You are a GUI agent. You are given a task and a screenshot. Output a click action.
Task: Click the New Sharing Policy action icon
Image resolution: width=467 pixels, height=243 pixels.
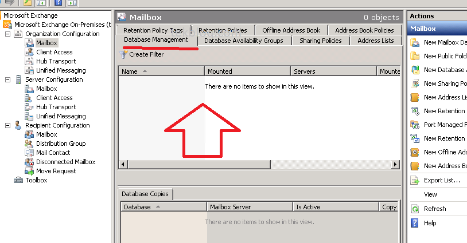(x=415, y=83)
